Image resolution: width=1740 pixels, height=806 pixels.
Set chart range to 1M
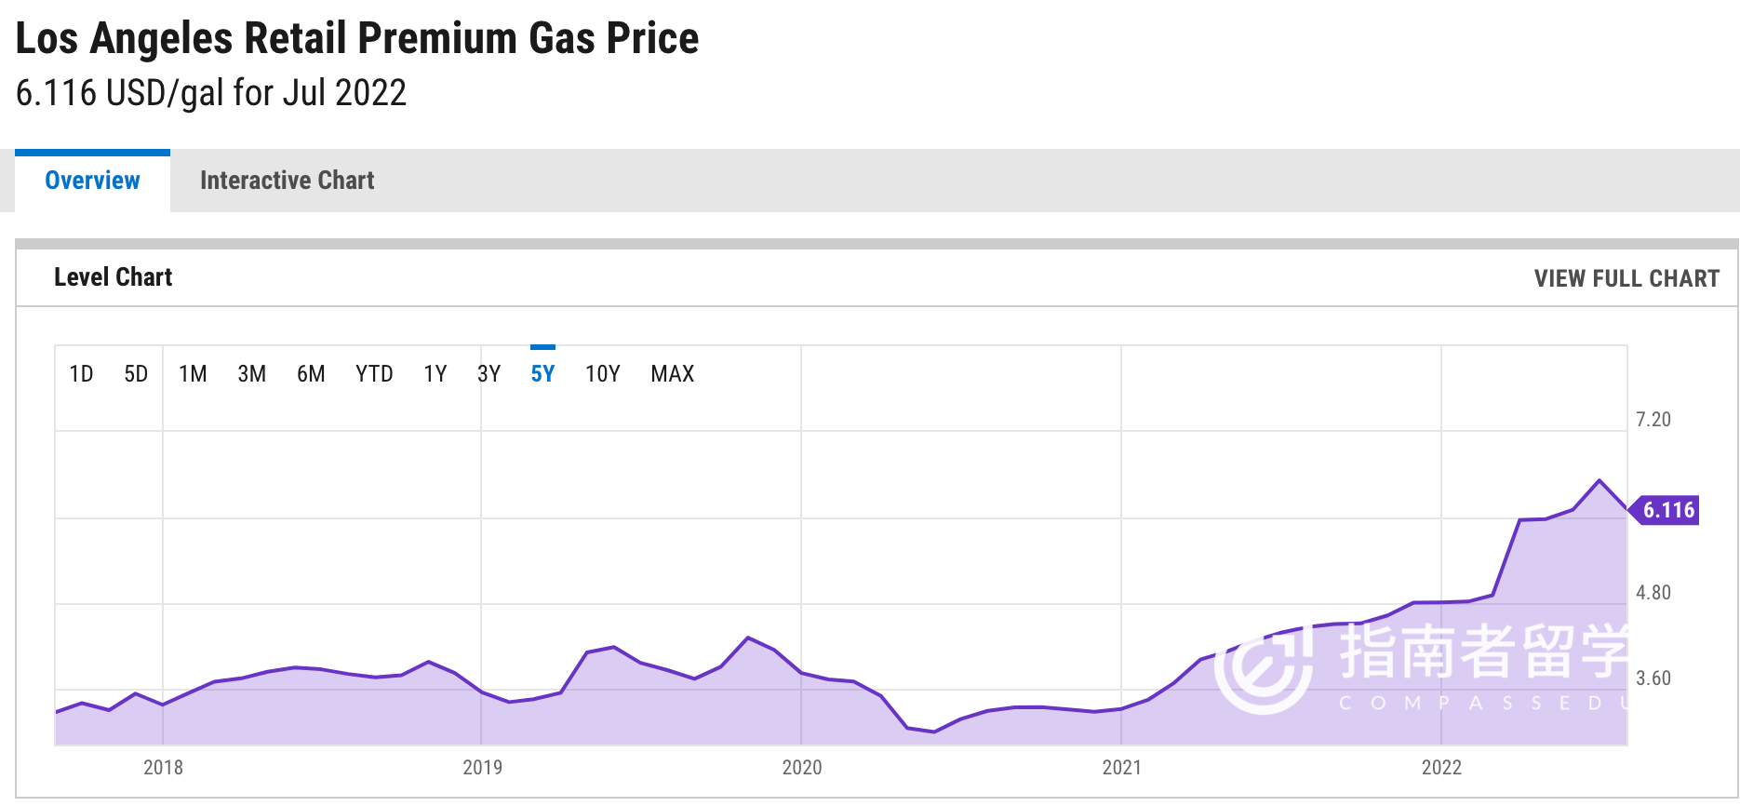[x=193, y=374]
